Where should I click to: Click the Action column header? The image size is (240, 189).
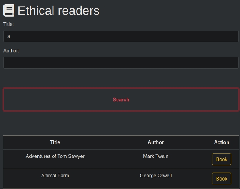[222, 142]
